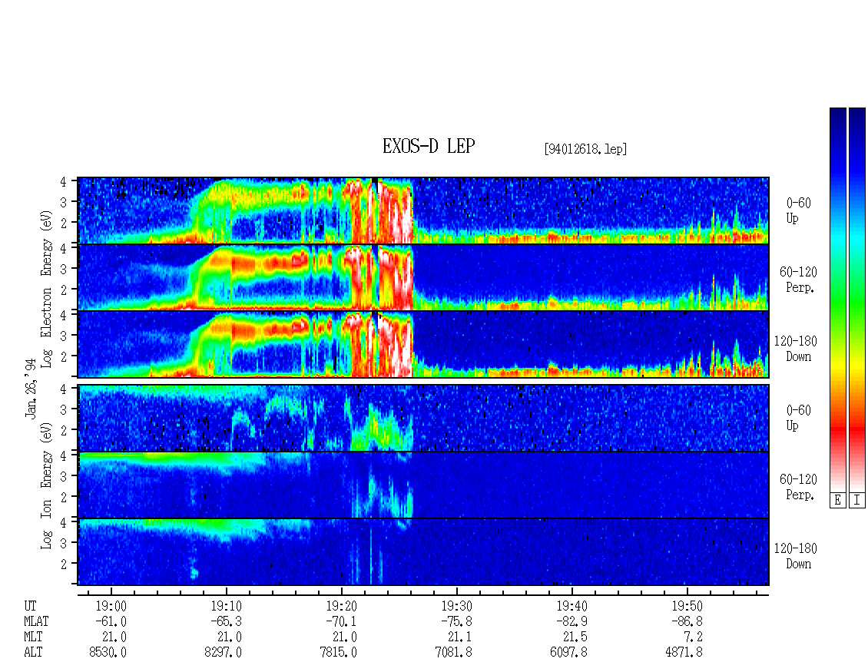The height and width of the screenshot is (672, 868).
Task: Click the electron 120-180 Down spectrogram panel
Action: click(x=423, y=344)
